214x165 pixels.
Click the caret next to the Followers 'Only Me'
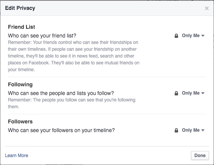(203, 131)
